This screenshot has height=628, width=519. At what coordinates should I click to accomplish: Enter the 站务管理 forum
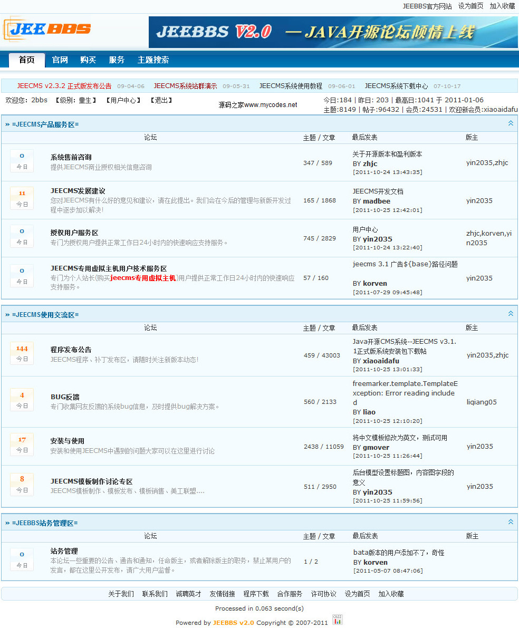pos(64,551)
